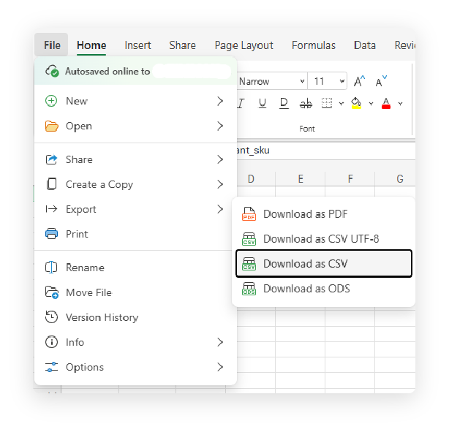Open the font name dropdown
This screenshot has width=449, height=432.
coord(302,81)
